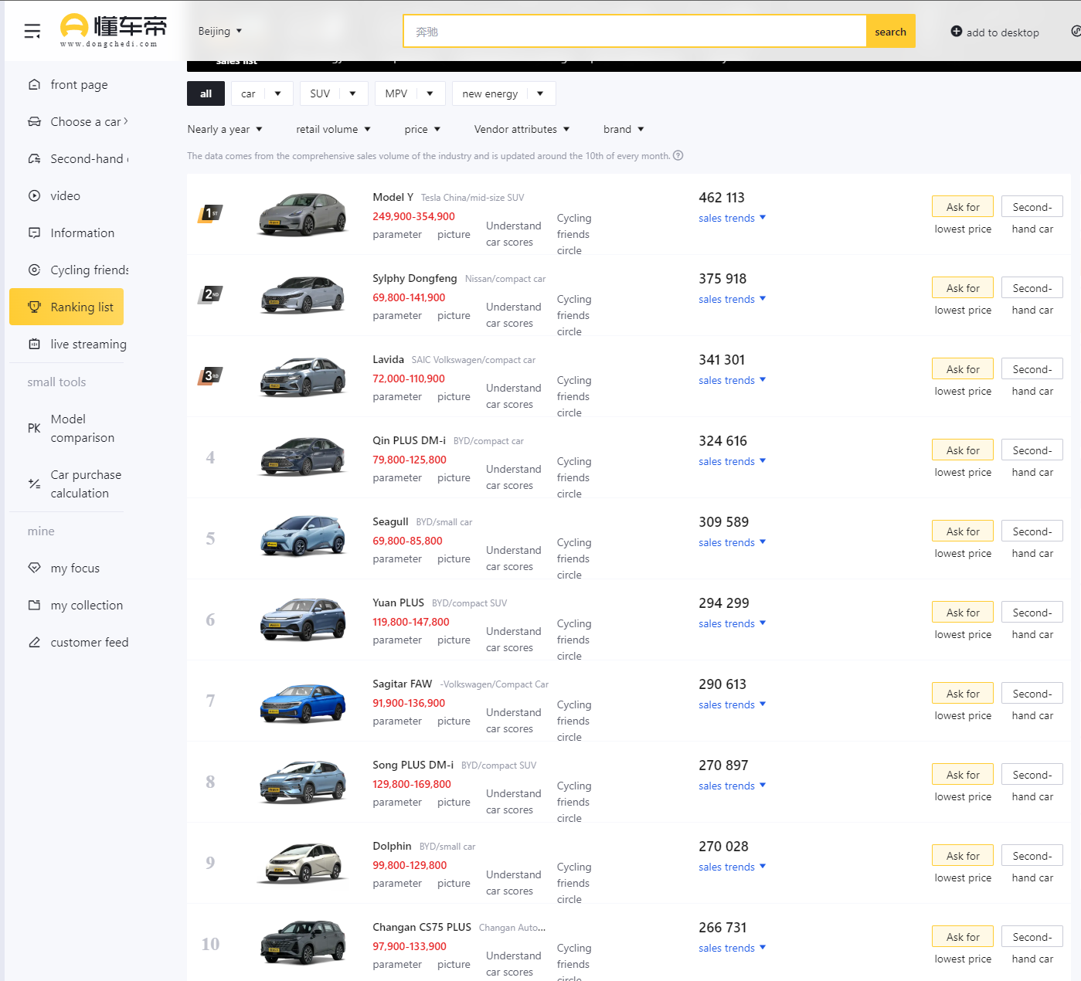This screenshot has width=1081, height=981.
Task: Open the retail volume filter
Action: (334, 129)
